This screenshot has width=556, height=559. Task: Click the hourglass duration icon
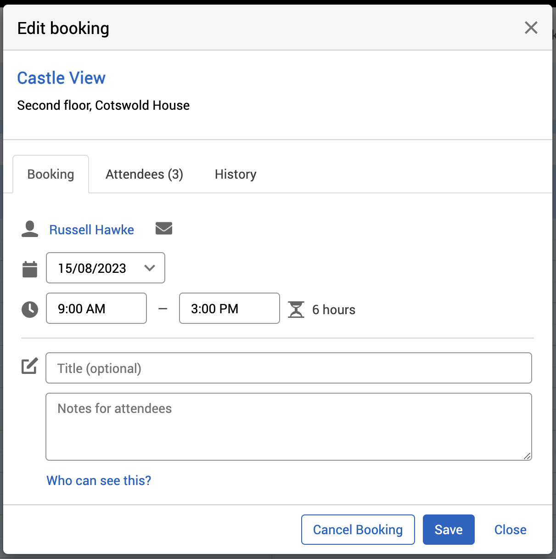tap(296, 309)
